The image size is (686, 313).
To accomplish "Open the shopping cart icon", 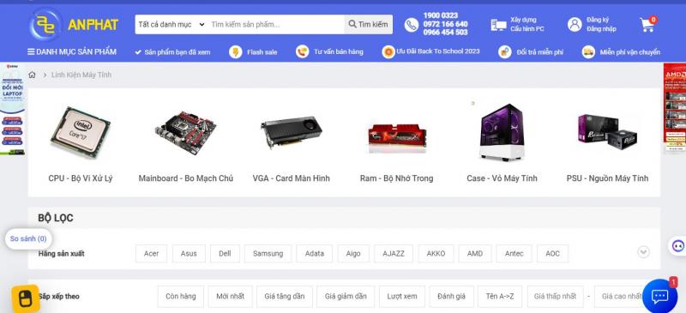I will pos(648,24).
